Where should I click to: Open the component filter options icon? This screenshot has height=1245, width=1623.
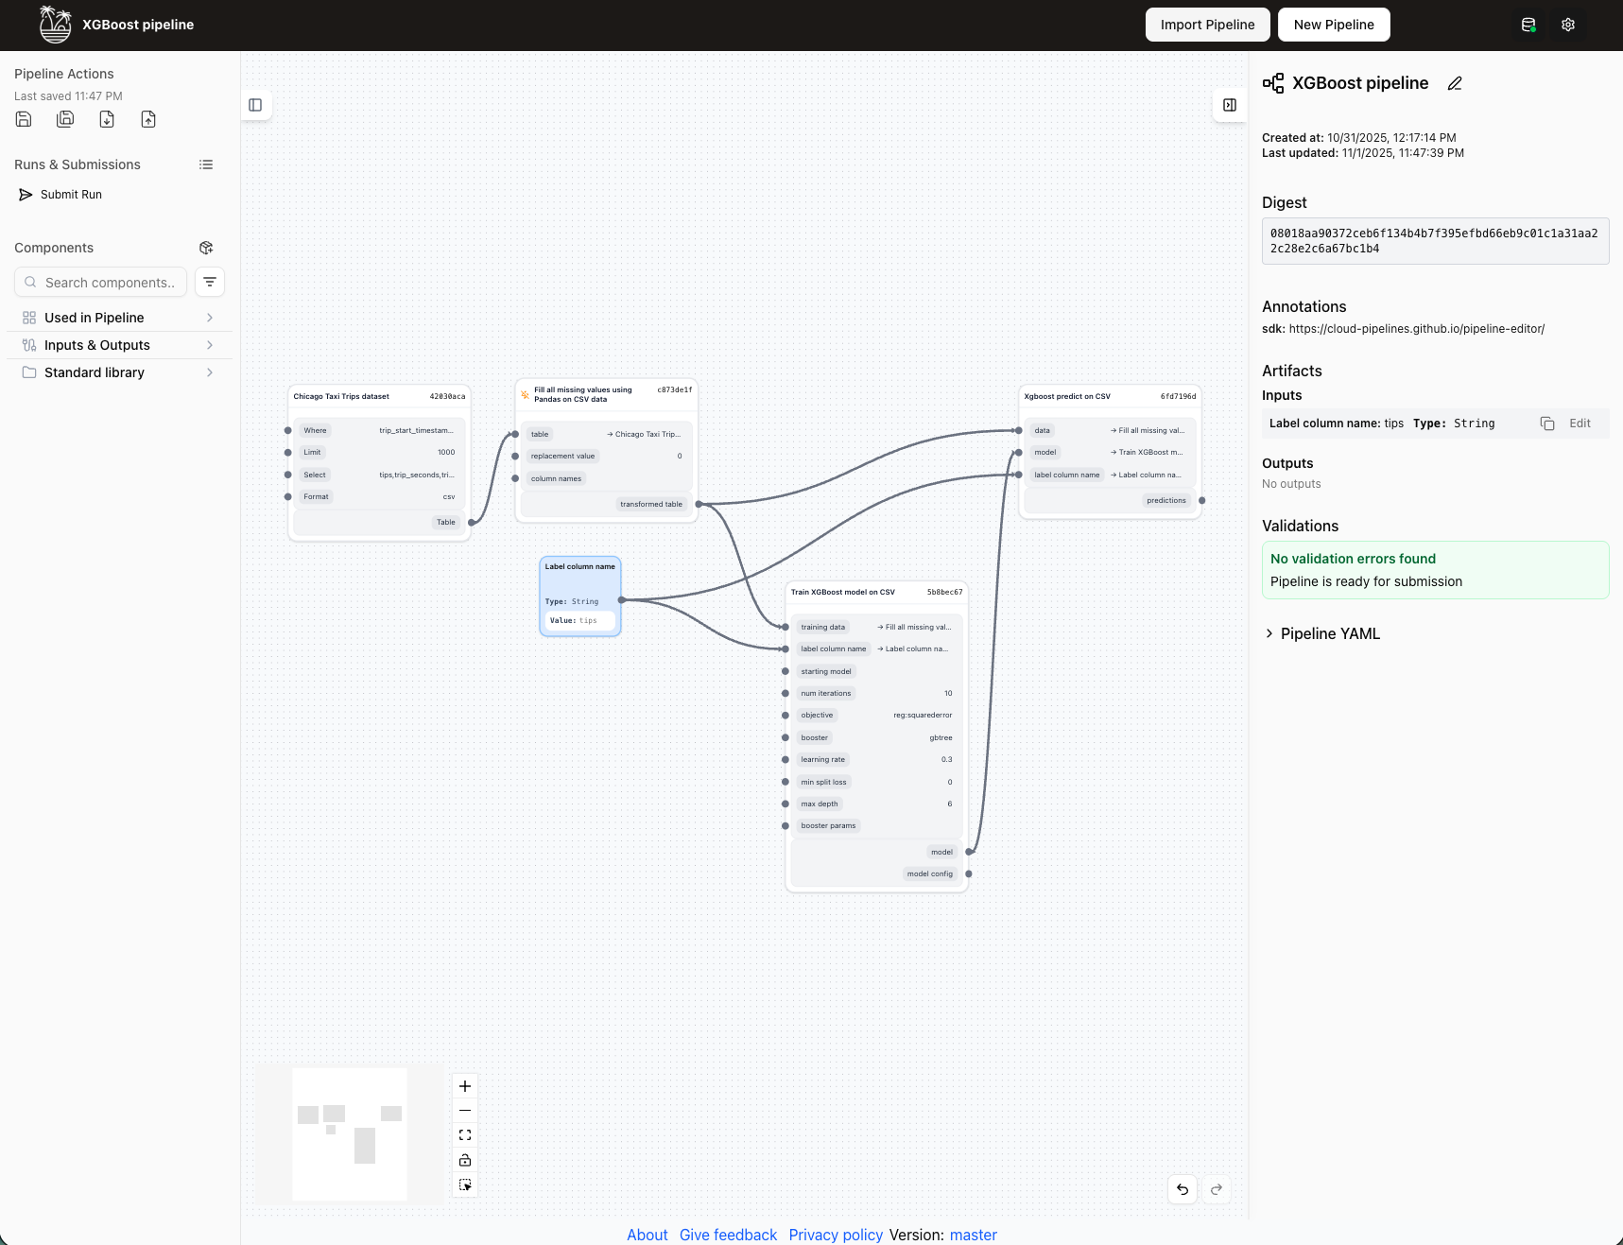pos(210,283)
